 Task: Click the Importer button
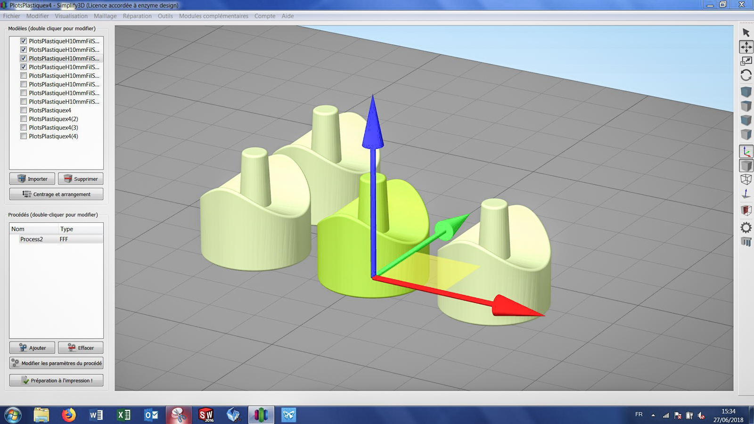click(x=32, y=179)
